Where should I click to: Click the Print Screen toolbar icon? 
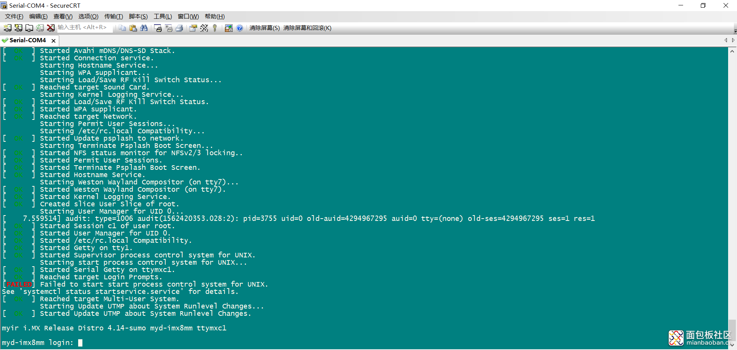158,28
